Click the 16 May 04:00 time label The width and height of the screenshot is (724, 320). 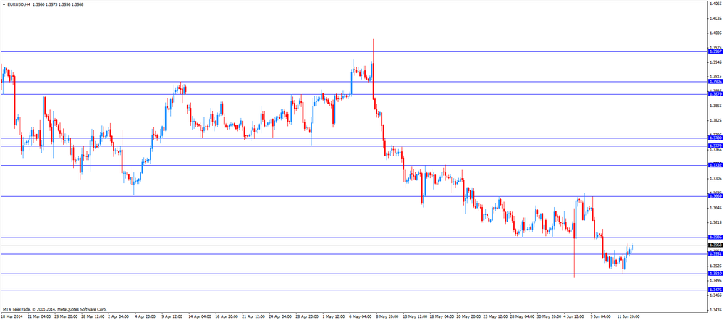[442, 317]
